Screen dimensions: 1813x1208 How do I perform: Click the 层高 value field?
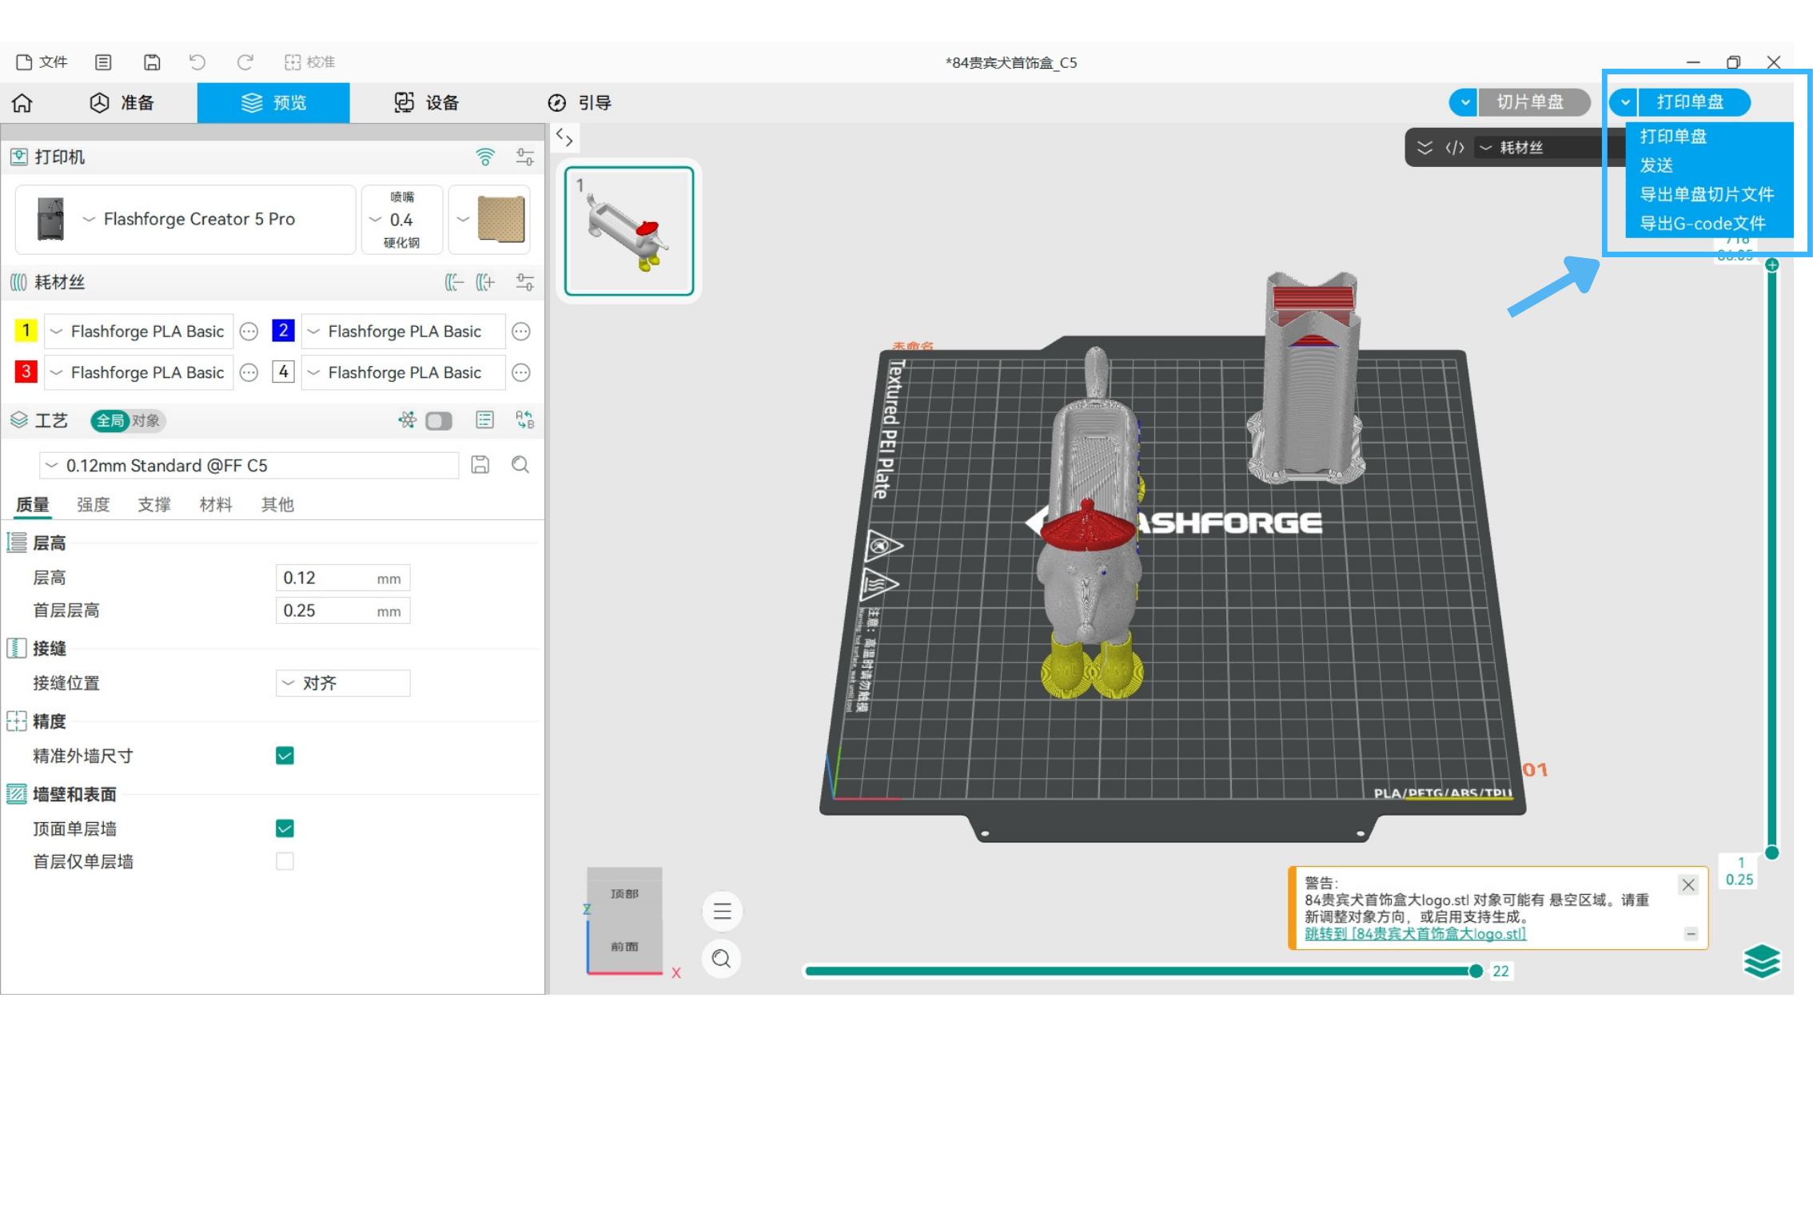(343, 578)
